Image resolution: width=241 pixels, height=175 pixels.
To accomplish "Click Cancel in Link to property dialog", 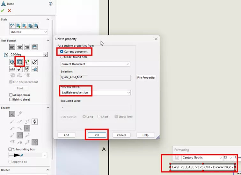I will click(x=121, y=135).
